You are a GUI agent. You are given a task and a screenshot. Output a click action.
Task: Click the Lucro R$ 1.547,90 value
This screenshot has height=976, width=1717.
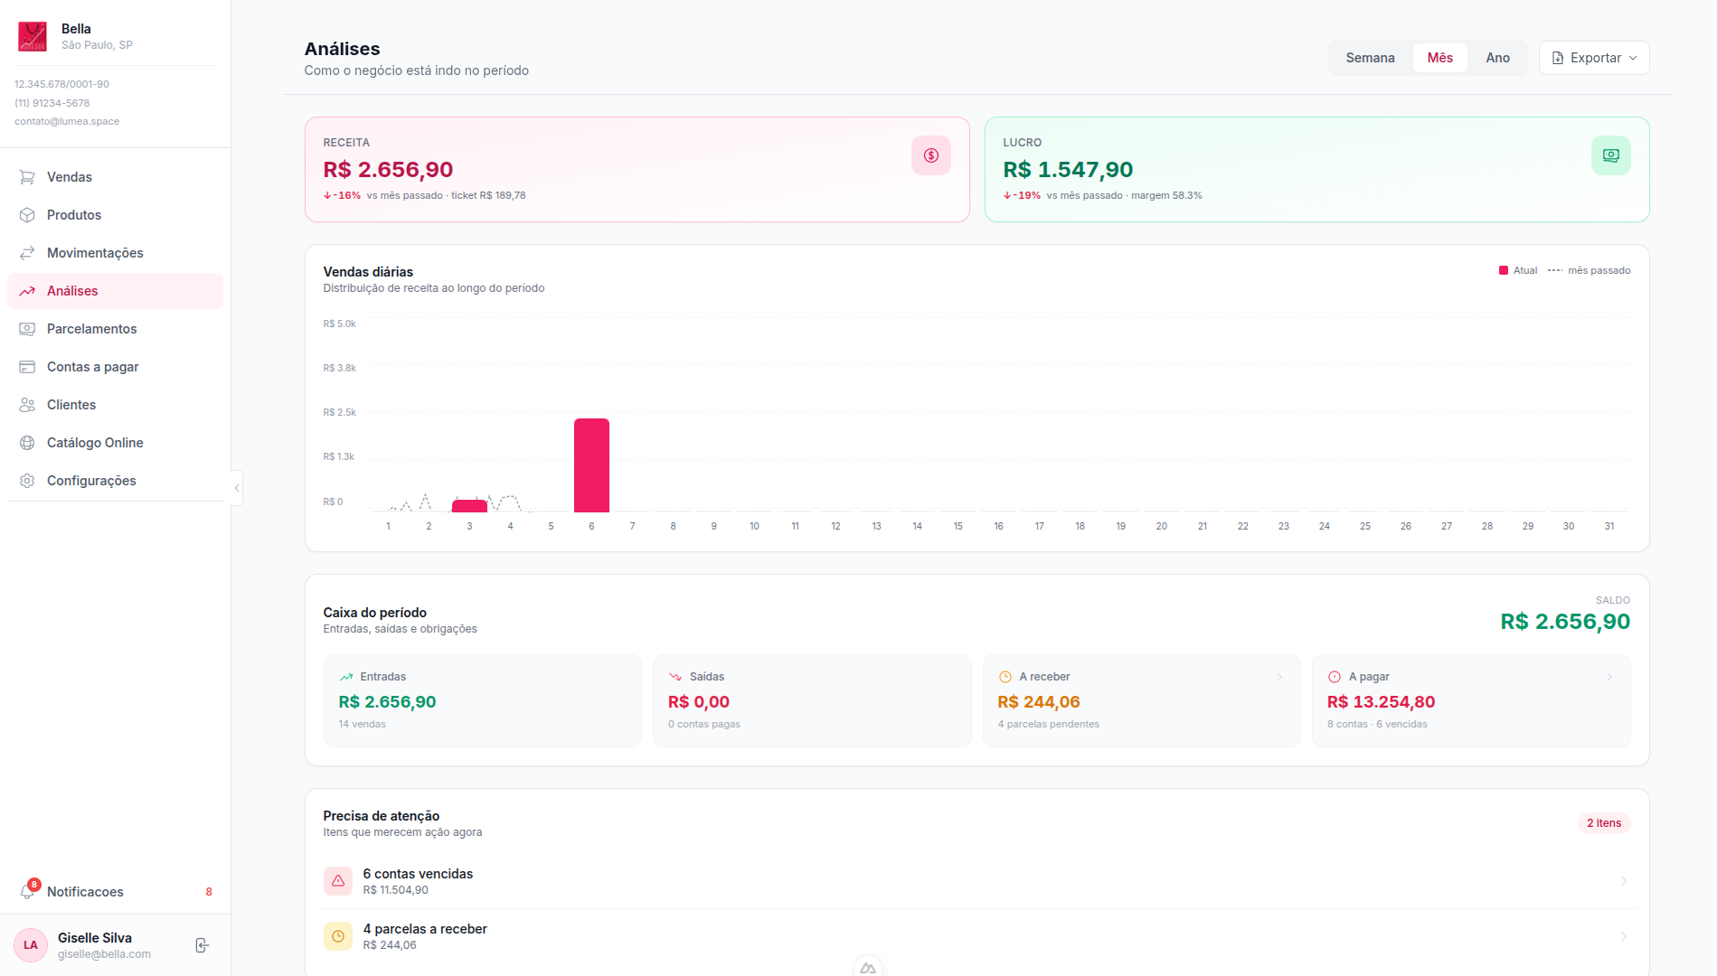tap(1068, 170)
